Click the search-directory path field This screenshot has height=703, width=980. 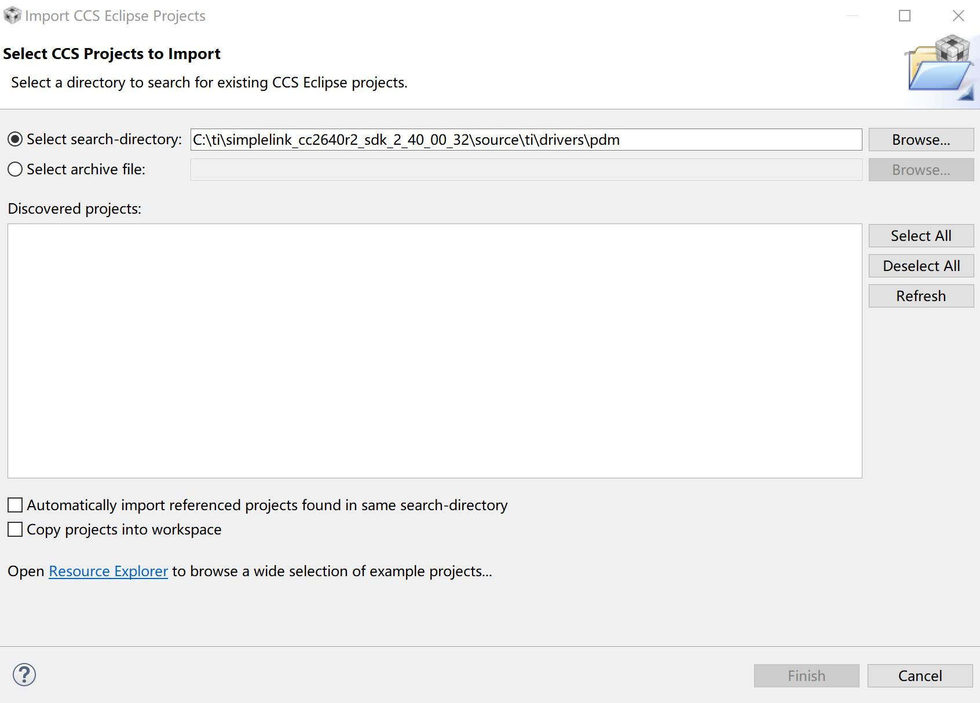[526, 140]
